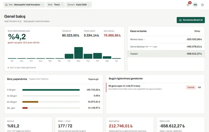
Task: Click Tahakkuk amount 80.323,00 ₺
Action: (71, 36)
